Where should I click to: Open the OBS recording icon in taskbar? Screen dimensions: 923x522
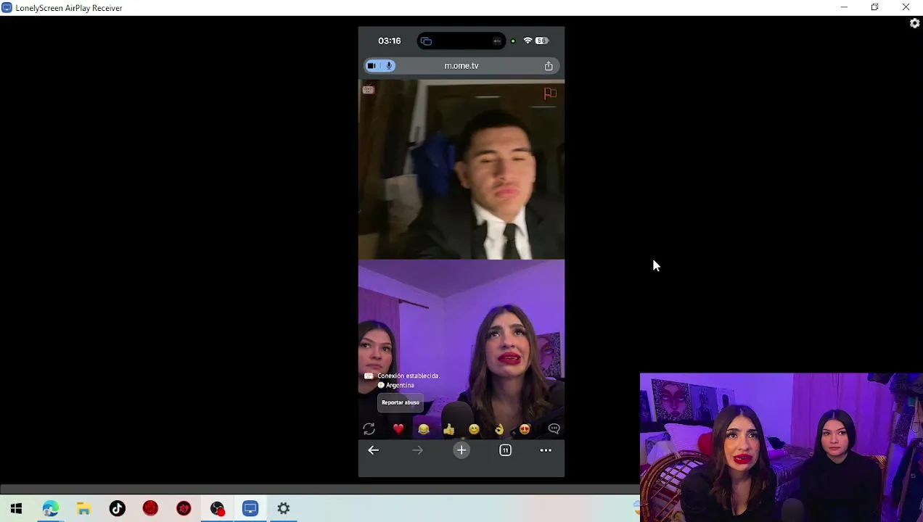point(217,509)
